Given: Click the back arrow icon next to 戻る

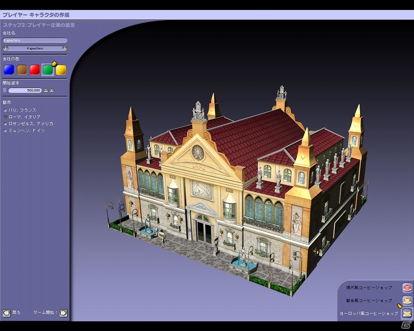Looking at the screenshot, I should 6,313.
